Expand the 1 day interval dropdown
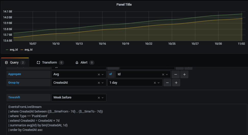 point(159,83)
